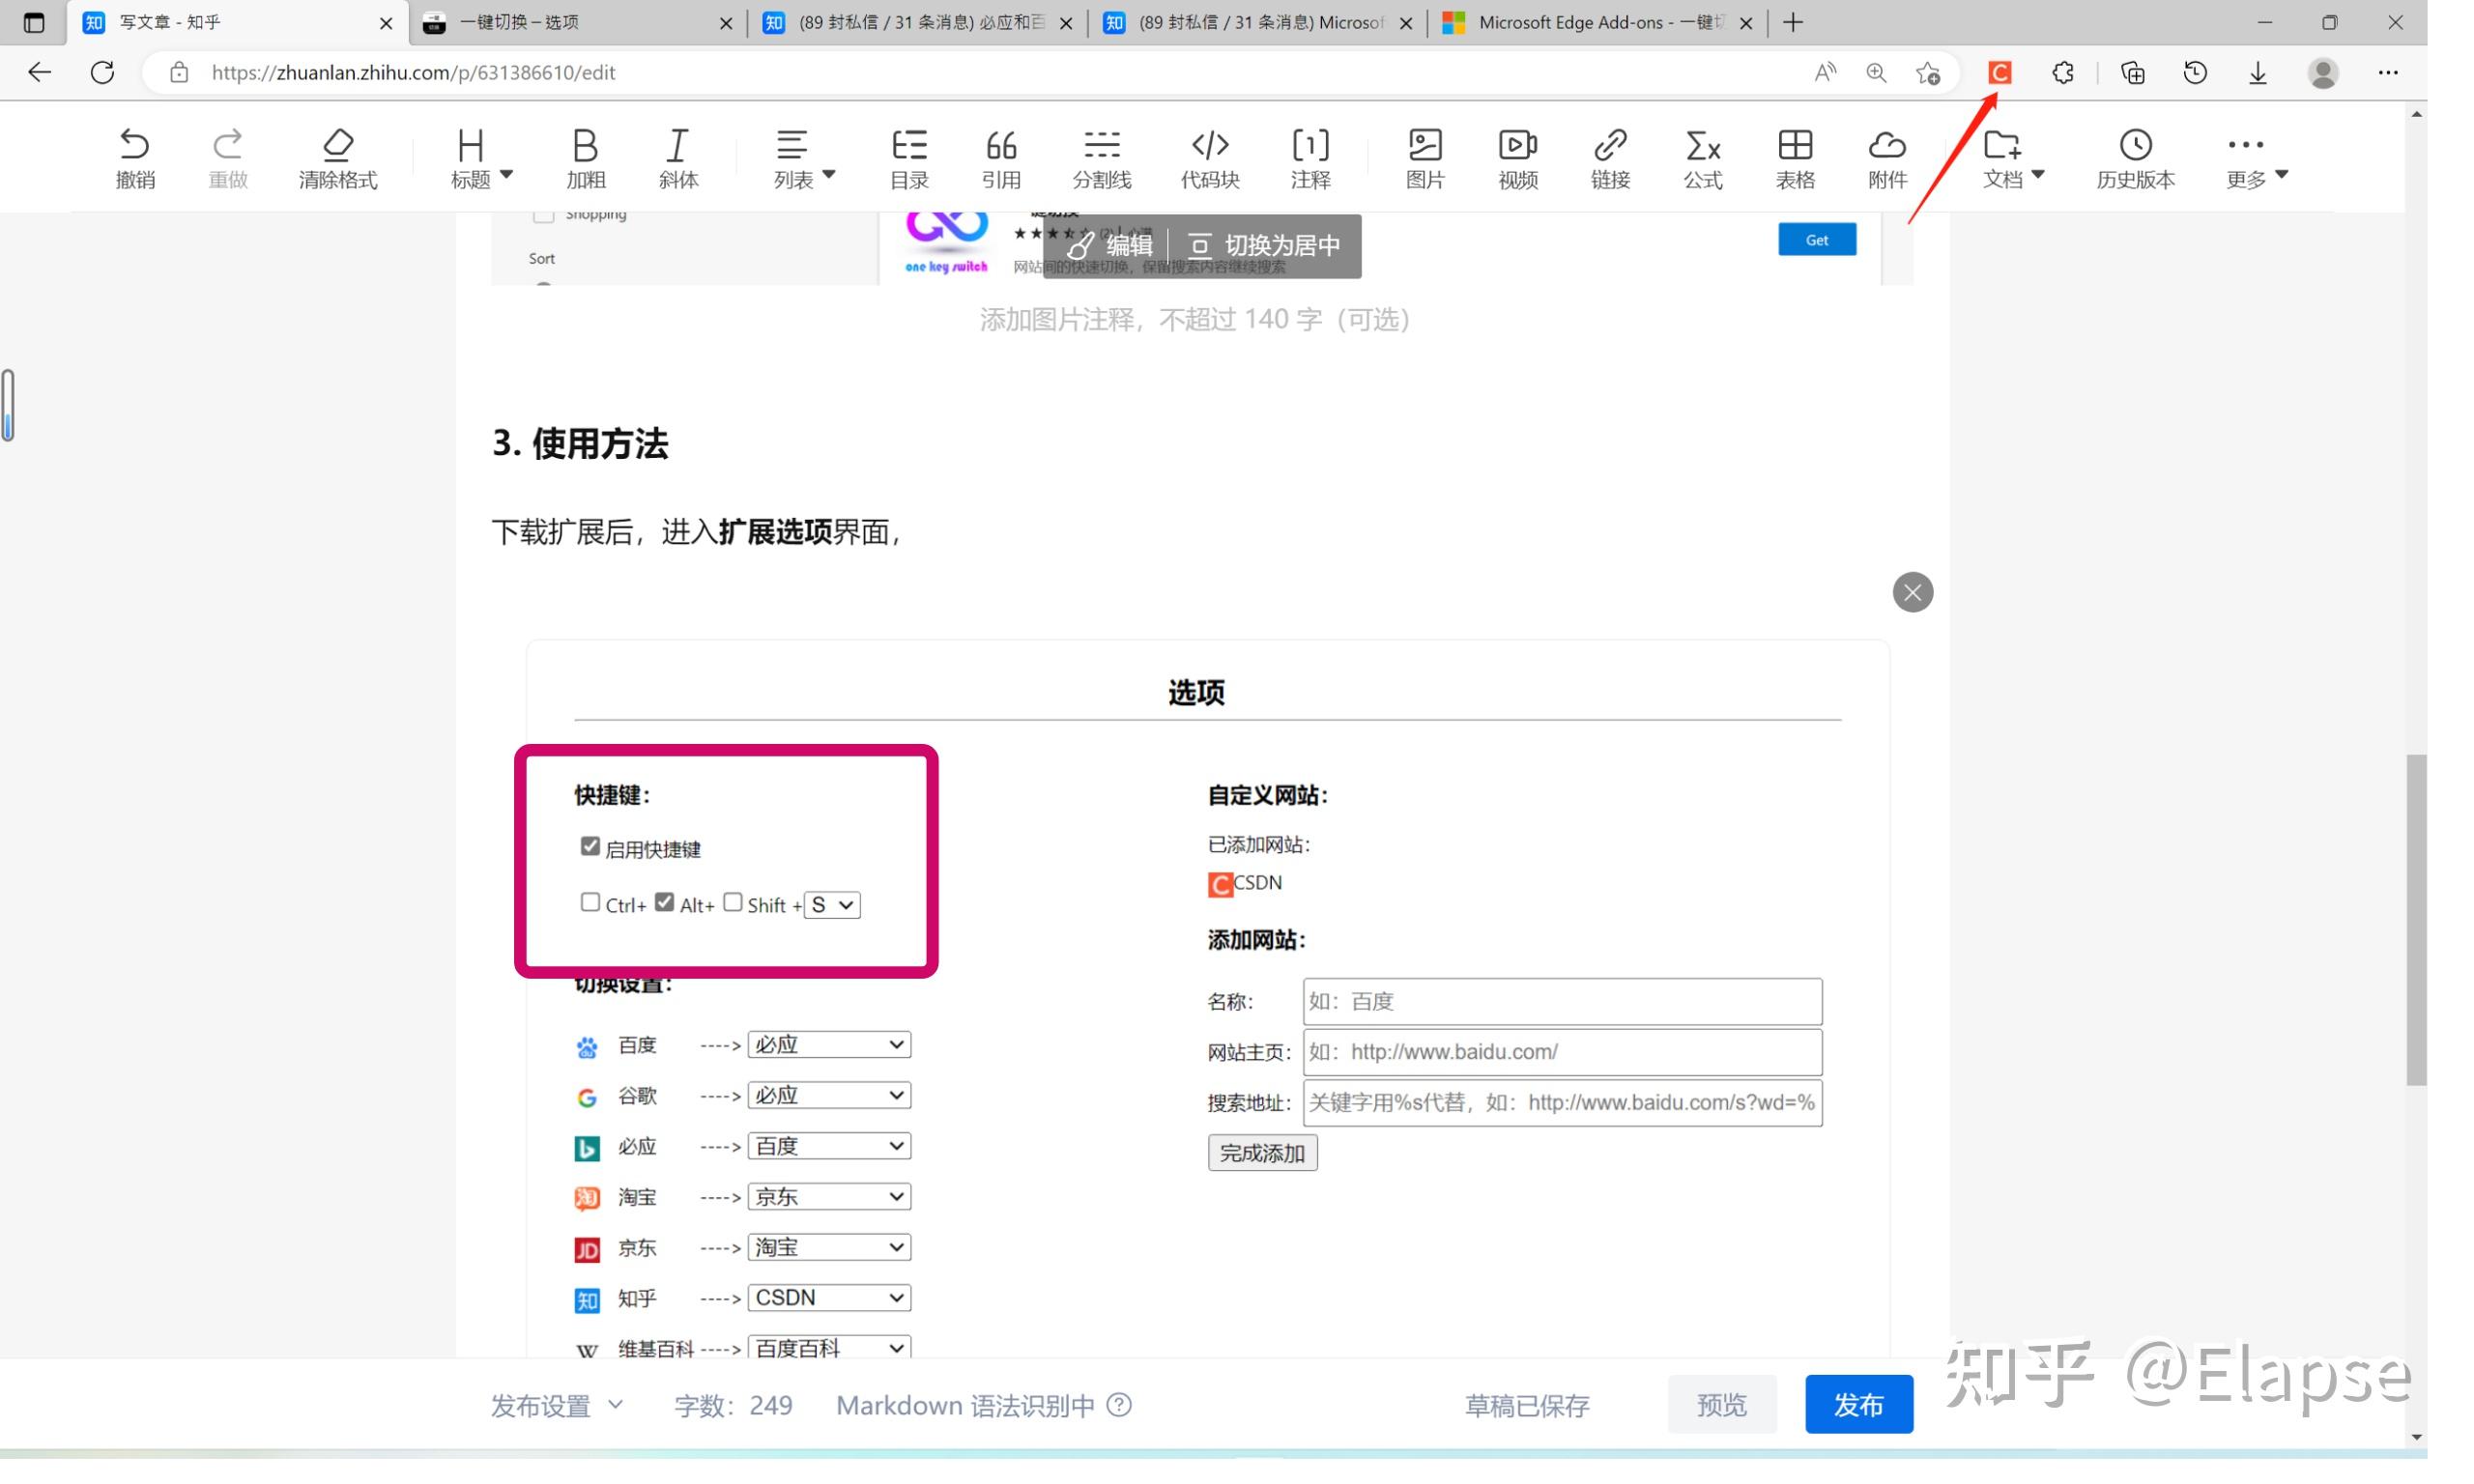Screen dimensions: 2474x1484
Task: Click the 预览 preview button
Action: click(x=1721, y=1404)
